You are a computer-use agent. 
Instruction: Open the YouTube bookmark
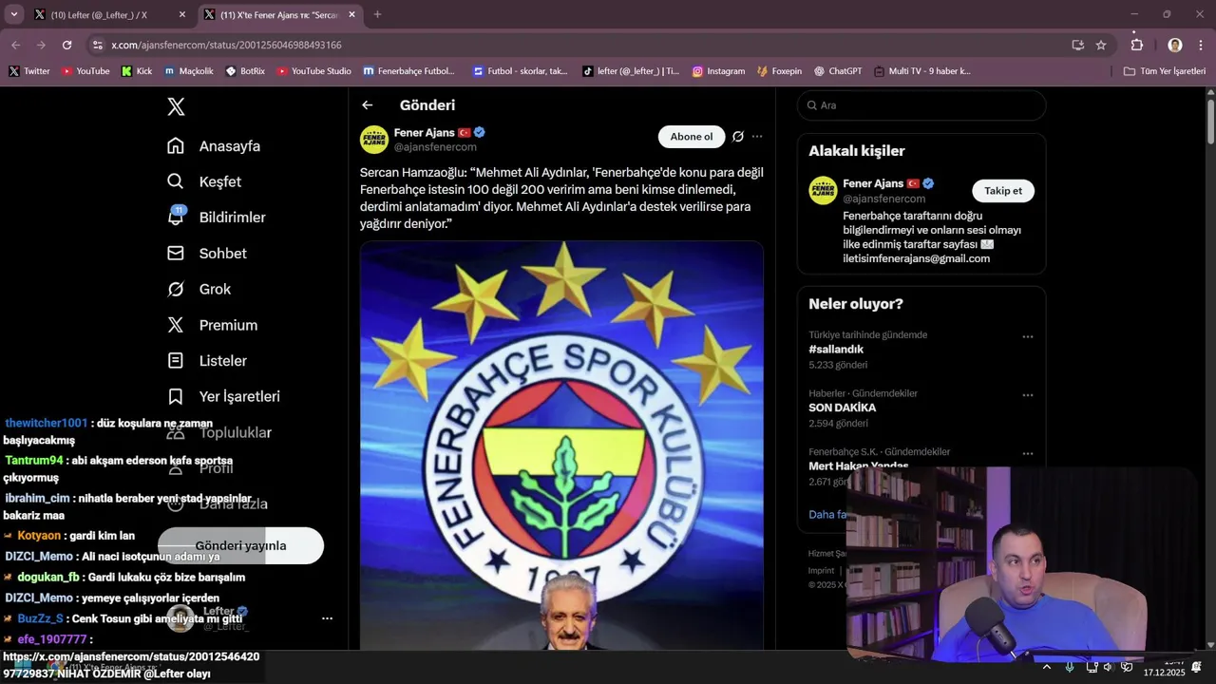(x=85, y=71)
